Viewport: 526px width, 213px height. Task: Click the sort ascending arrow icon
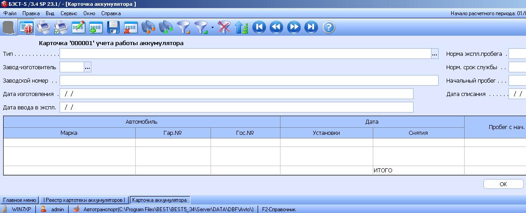click(x=241, y=28)
